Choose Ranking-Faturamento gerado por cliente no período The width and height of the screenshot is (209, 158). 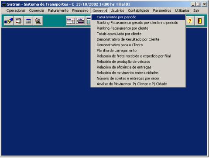(138, 23)
